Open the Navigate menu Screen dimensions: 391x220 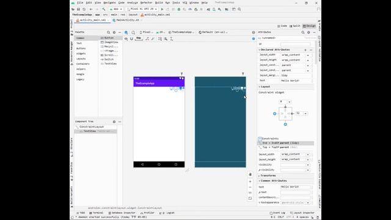(x=109, y=2)
